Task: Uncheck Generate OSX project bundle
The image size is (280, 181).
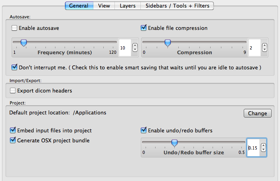Action: coord(13,140)
